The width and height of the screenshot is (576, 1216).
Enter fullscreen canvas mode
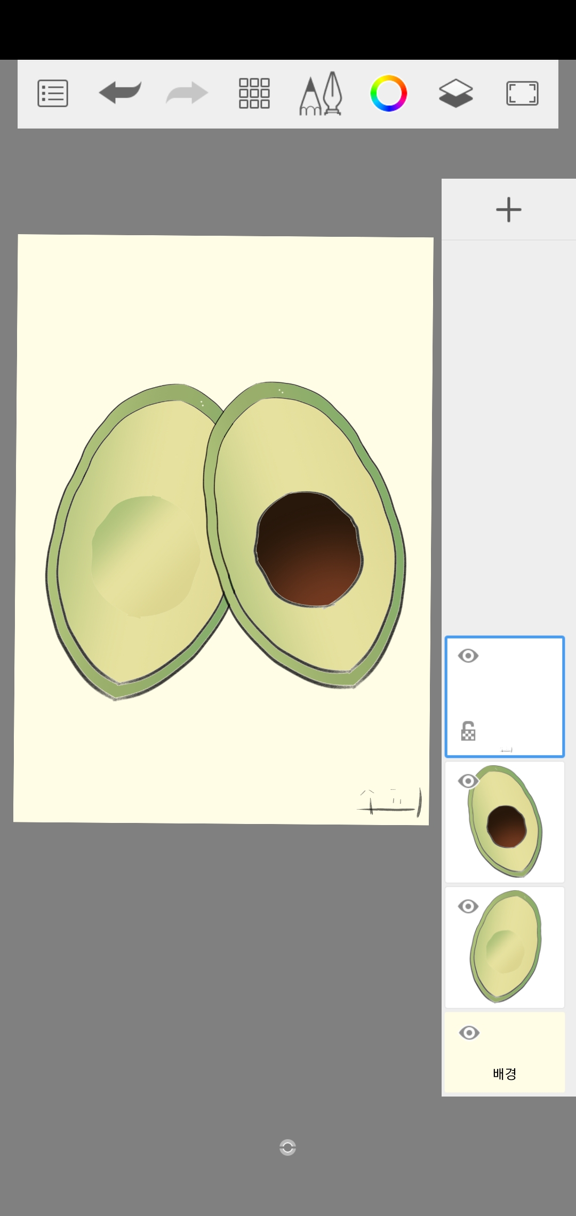pos(522,93)
